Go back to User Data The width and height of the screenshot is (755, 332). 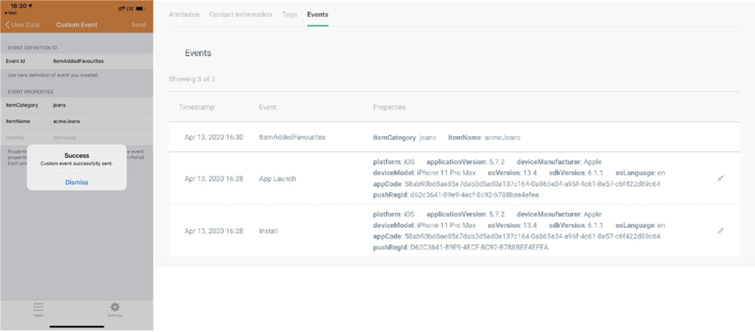[x=22, y=25]
